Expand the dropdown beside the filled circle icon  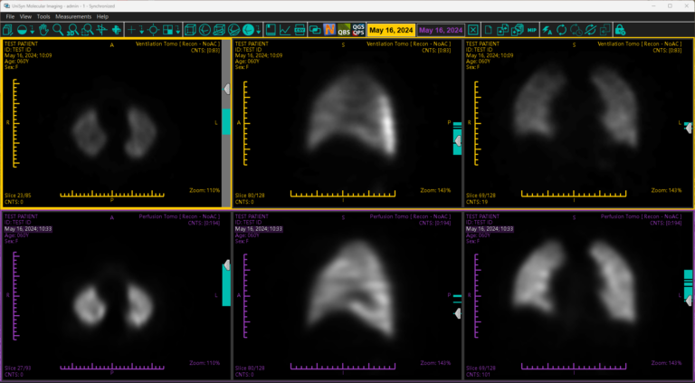pyautogui.click(x=258, y=31)
